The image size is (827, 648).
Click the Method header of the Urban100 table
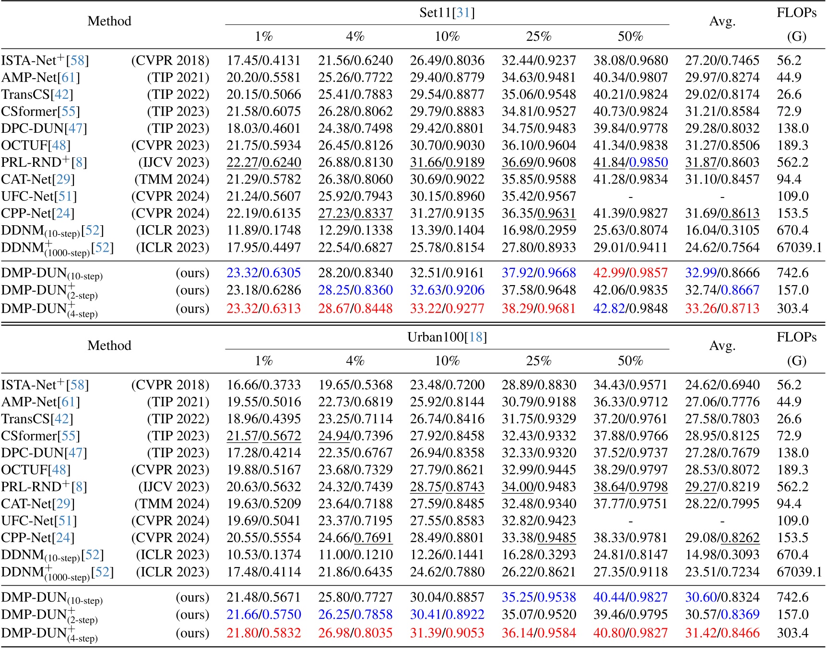tap(109, 344)
